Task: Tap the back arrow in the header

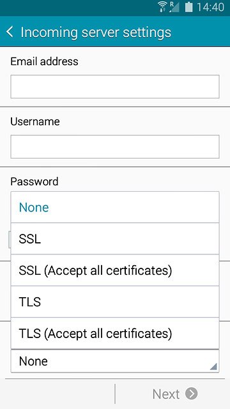Action: (10, 32)
